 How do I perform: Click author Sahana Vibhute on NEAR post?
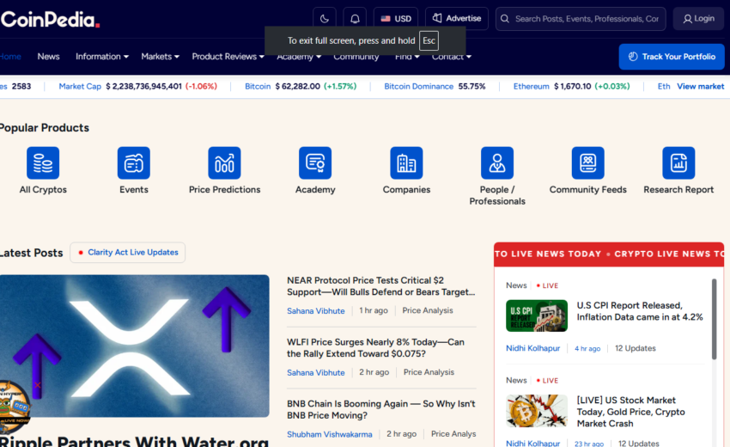pyautogui.click(x=316, y=311)
